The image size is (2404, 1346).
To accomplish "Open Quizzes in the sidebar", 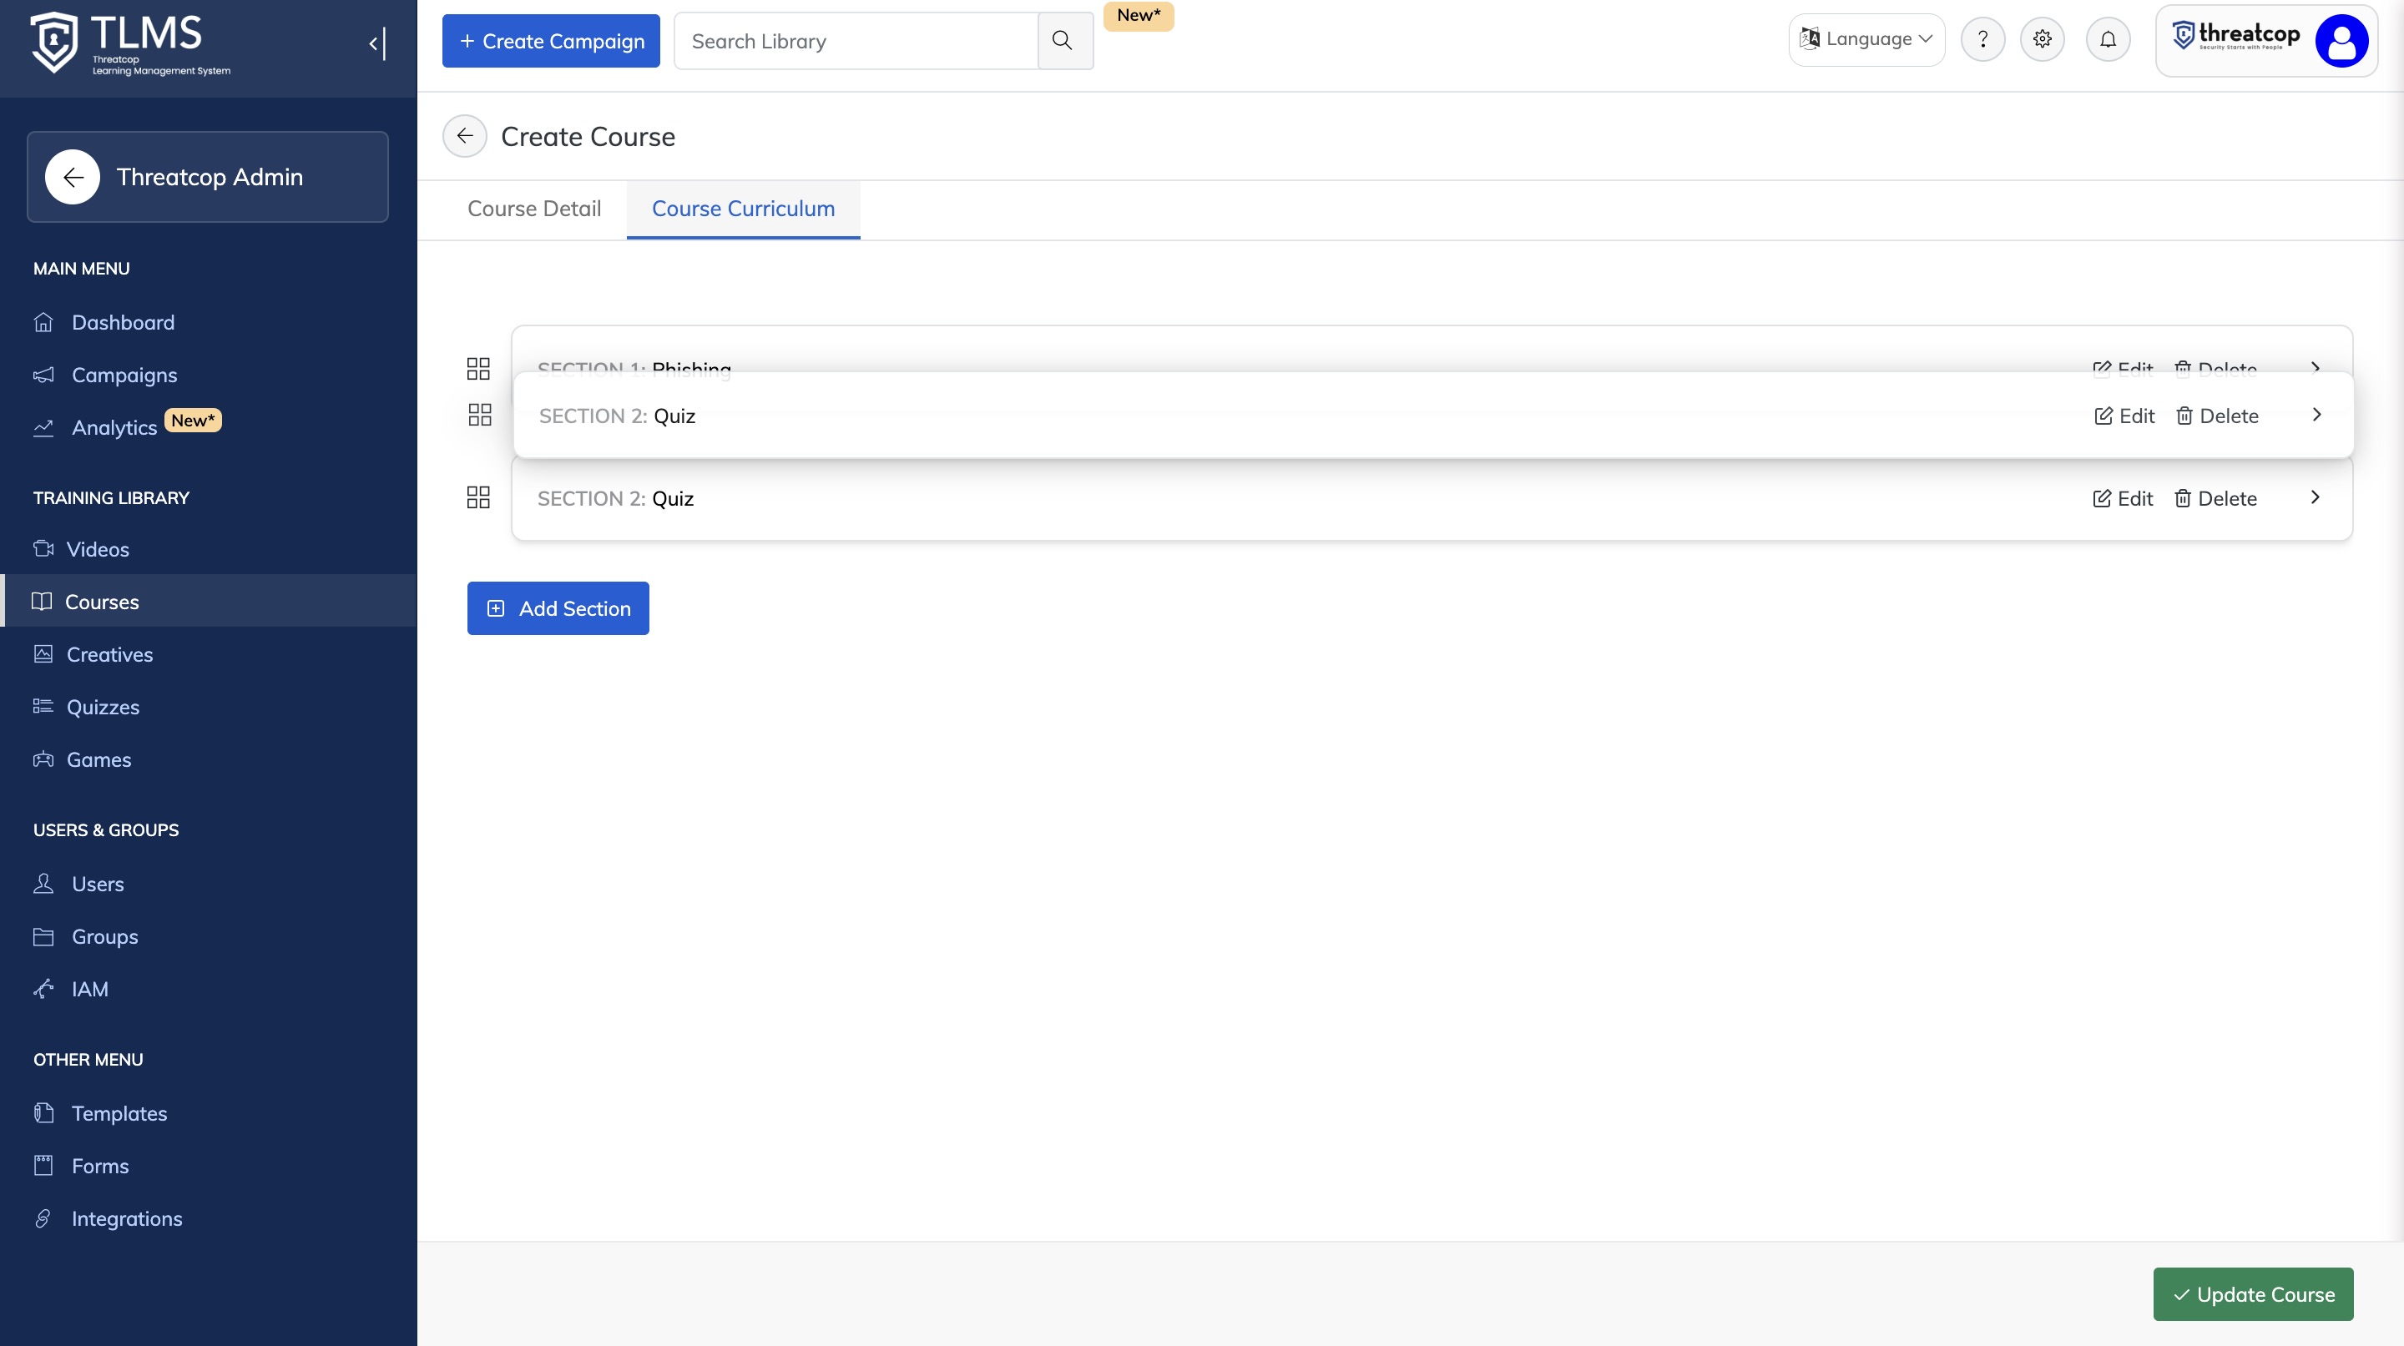I will (103, 707).
